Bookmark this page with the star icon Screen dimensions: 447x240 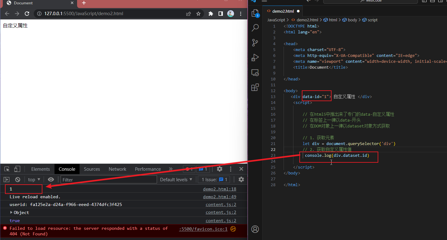198,14
